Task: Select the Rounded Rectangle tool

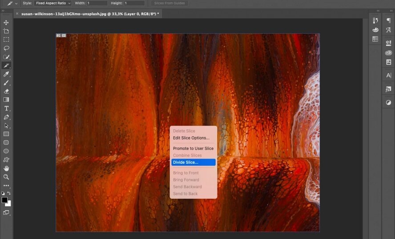Action: (6, 142)
